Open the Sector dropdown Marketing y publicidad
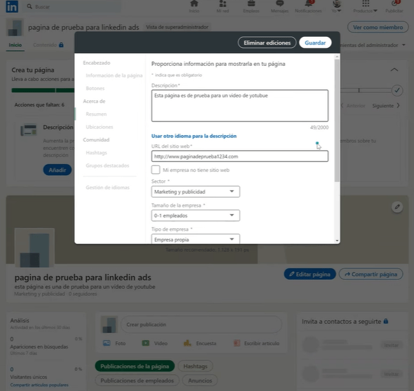Viewport: 414px width, 391px height. 196,192
